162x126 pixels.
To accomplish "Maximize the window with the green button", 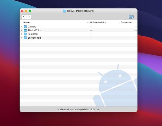I will tap(30, 11).
